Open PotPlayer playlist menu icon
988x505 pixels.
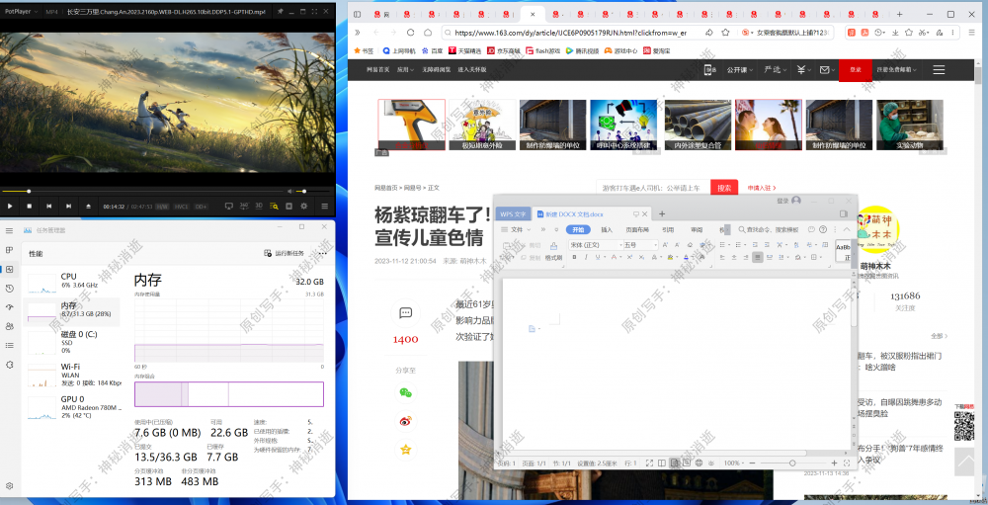tap(323, 206)
